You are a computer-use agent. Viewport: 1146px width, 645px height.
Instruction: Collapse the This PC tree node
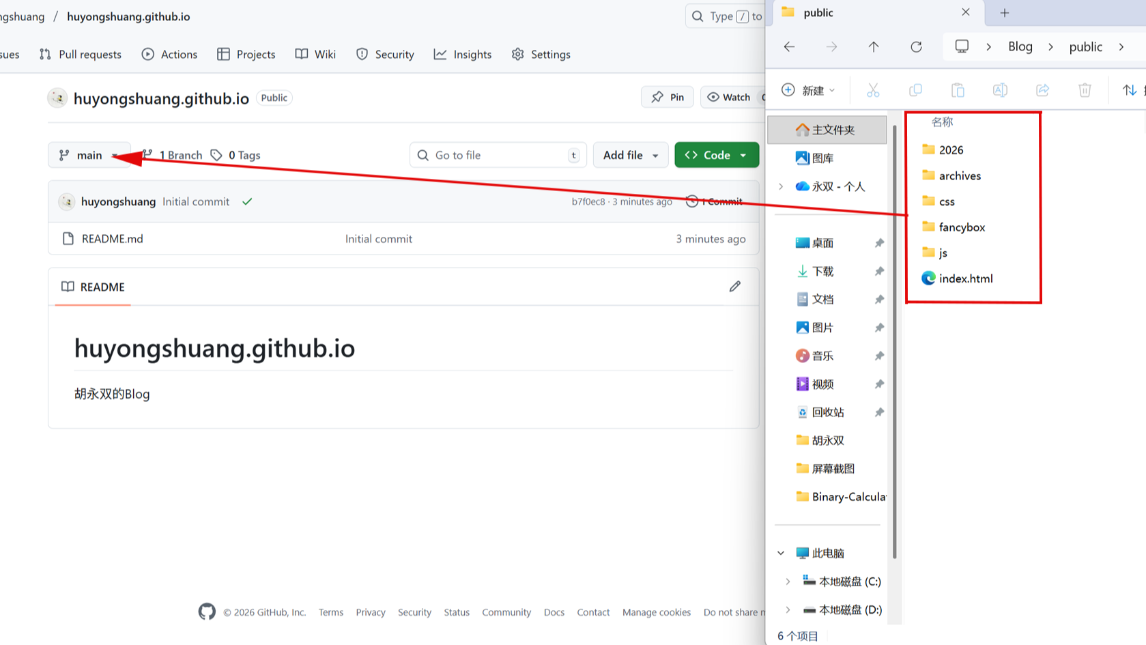point(781,553)
